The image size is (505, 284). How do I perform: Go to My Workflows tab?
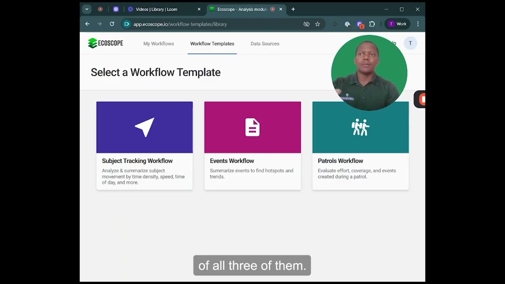pos(159,44)
